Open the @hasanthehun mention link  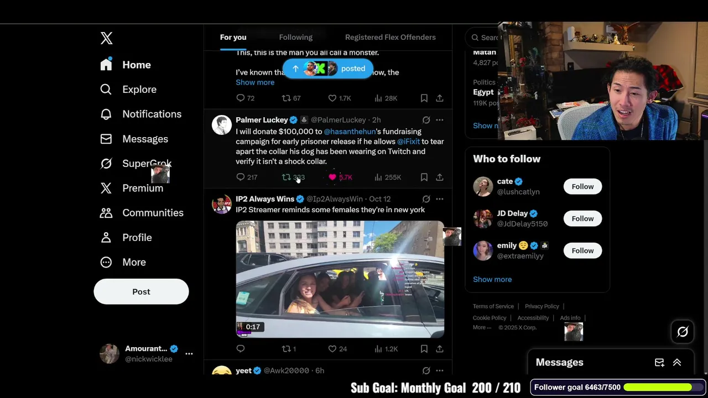coord(350,132)
